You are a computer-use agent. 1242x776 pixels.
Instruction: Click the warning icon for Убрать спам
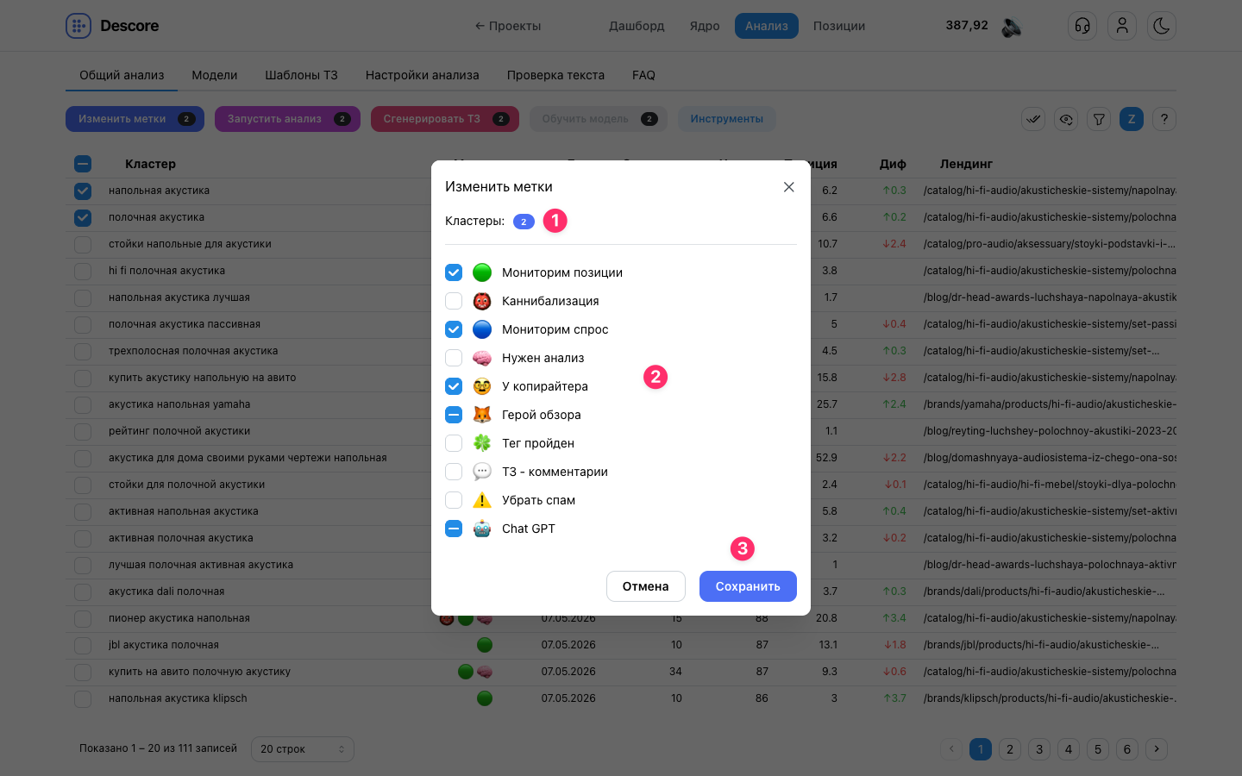pyautogui.click(x=482, y=500)
